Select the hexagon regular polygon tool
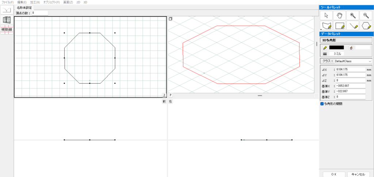This screenshot has width=374, height=177. pyautogui.click(x=366, y=26)
